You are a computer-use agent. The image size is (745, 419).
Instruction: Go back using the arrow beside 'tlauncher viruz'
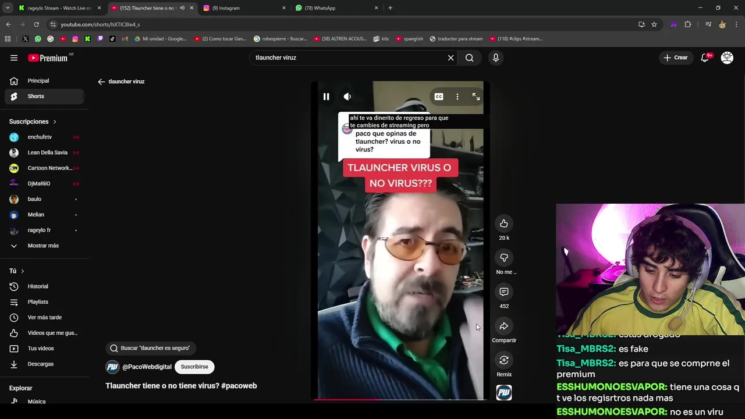click(101, 81)
